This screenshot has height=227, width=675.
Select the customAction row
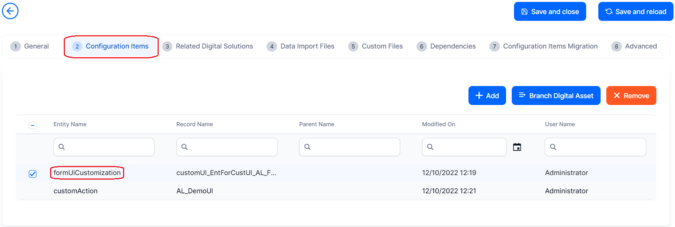76,191
